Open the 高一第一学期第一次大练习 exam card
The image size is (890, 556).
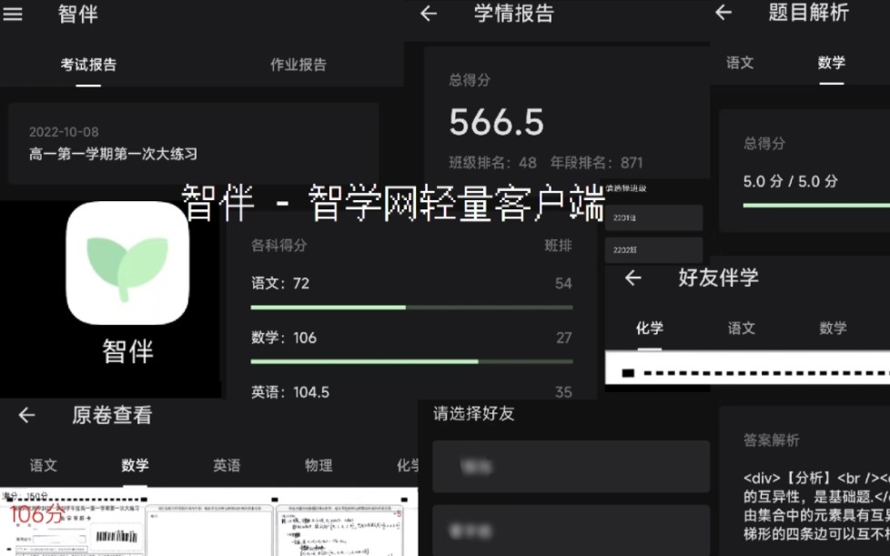tap(194, 144)
